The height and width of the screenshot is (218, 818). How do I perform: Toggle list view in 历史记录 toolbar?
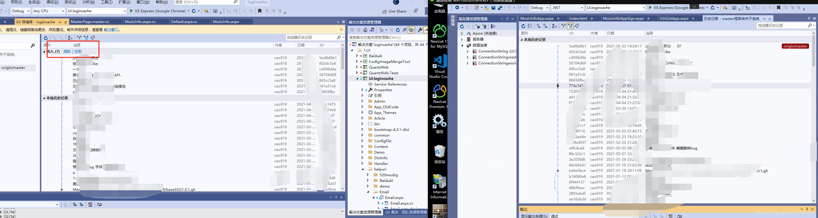pyautogui.click(x=530, y=26)
